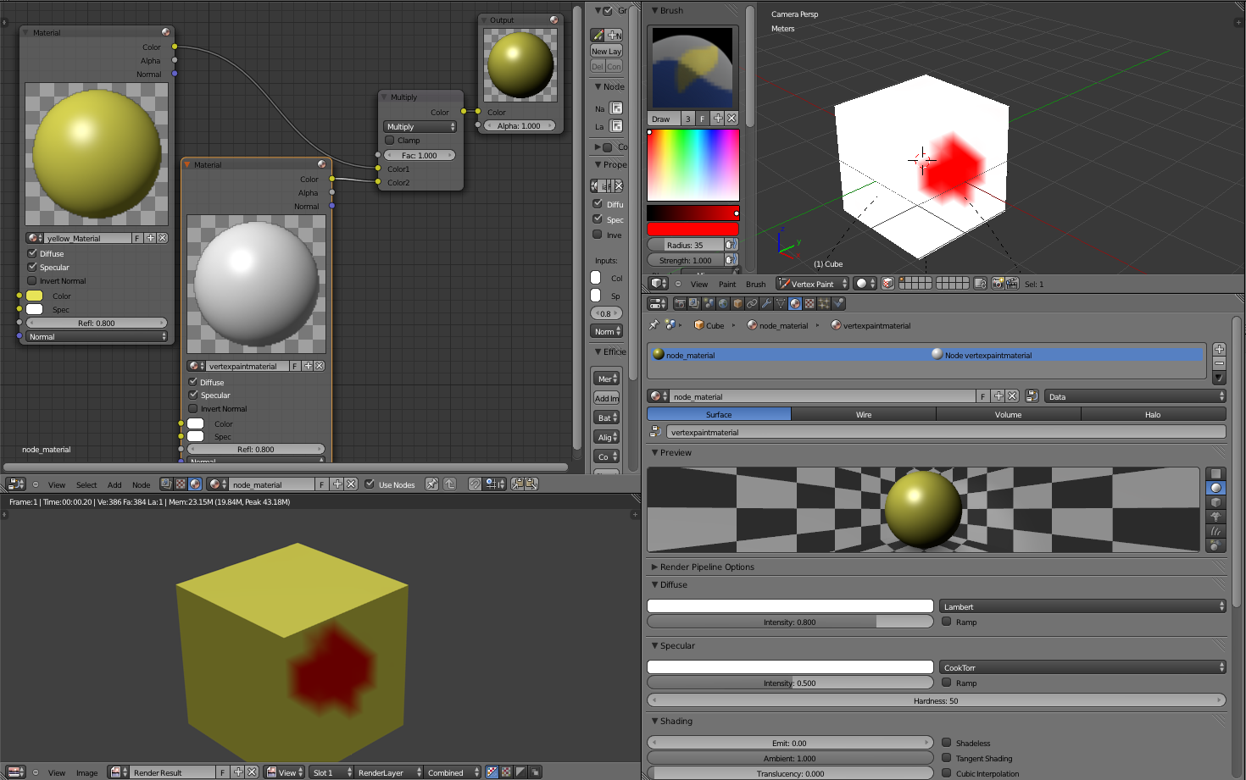Switch to the Halo material type tab
This screenshot has height=780, width=1246.
[x=1153, y=414]
